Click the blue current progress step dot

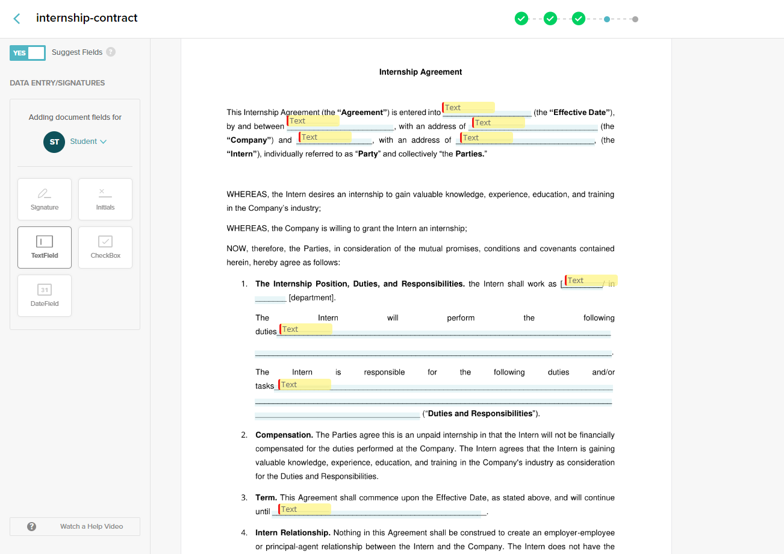[x=608, y=19]
